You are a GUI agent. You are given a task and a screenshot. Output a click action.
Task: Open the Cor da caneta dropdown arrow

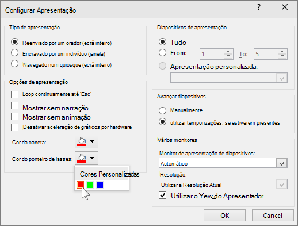pos(93,141)
